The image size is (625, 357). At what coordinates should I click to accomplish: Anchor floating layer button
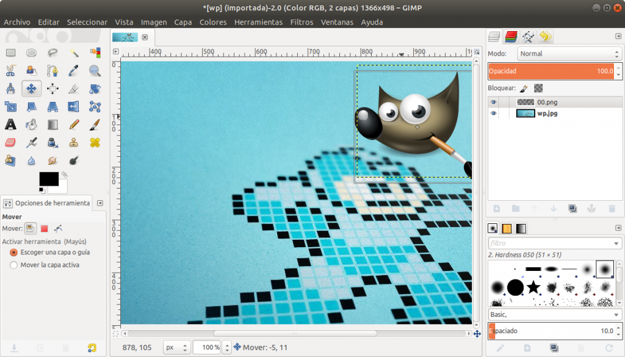(592, 209)
